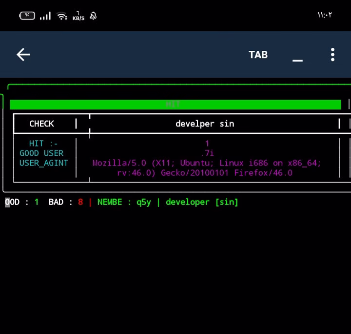Screen dimensions: 351x334
Task: Click the 'GOOD USER' row label
Action: 41,153
